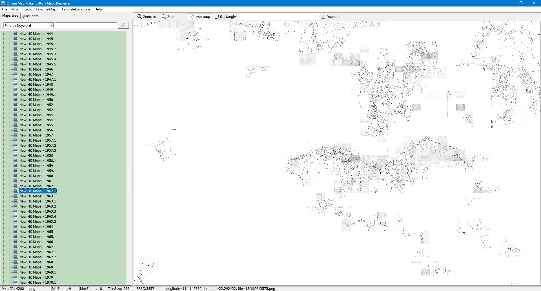Click the Zoom in magnifier icon
The width and height of the screenshot is (541, 291).
click(x=139, y=17)
